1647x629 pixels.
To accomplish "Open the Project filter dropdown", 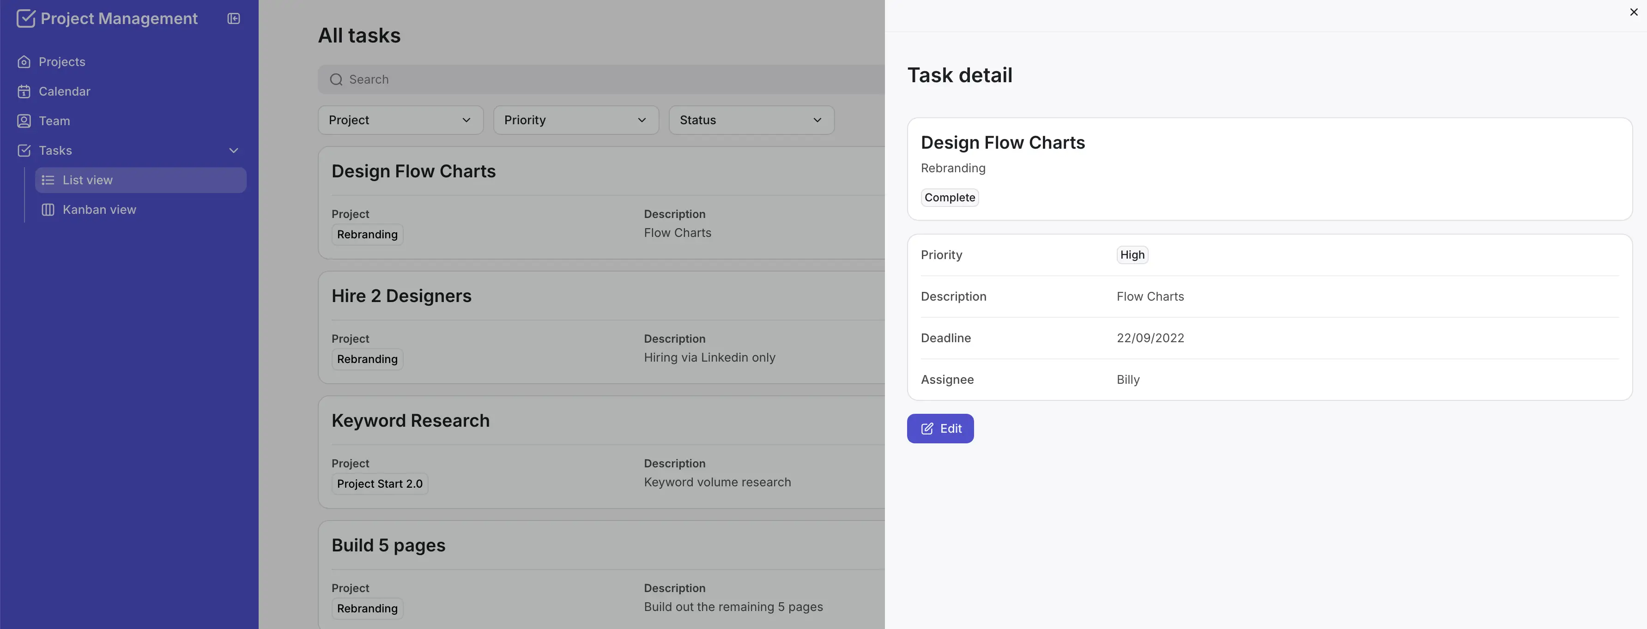I will tap(400, 120).
